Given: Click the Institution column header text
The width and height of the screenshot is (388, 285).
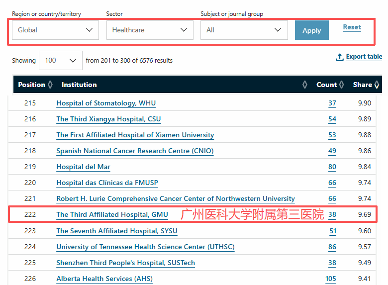Looking at the screenshot, I should click(79, 85).
